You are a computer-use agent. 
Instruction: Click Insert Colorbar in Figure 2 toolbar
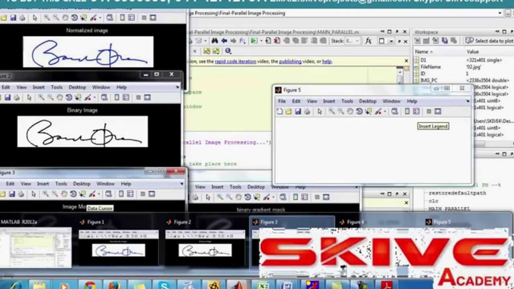(116, 98)
